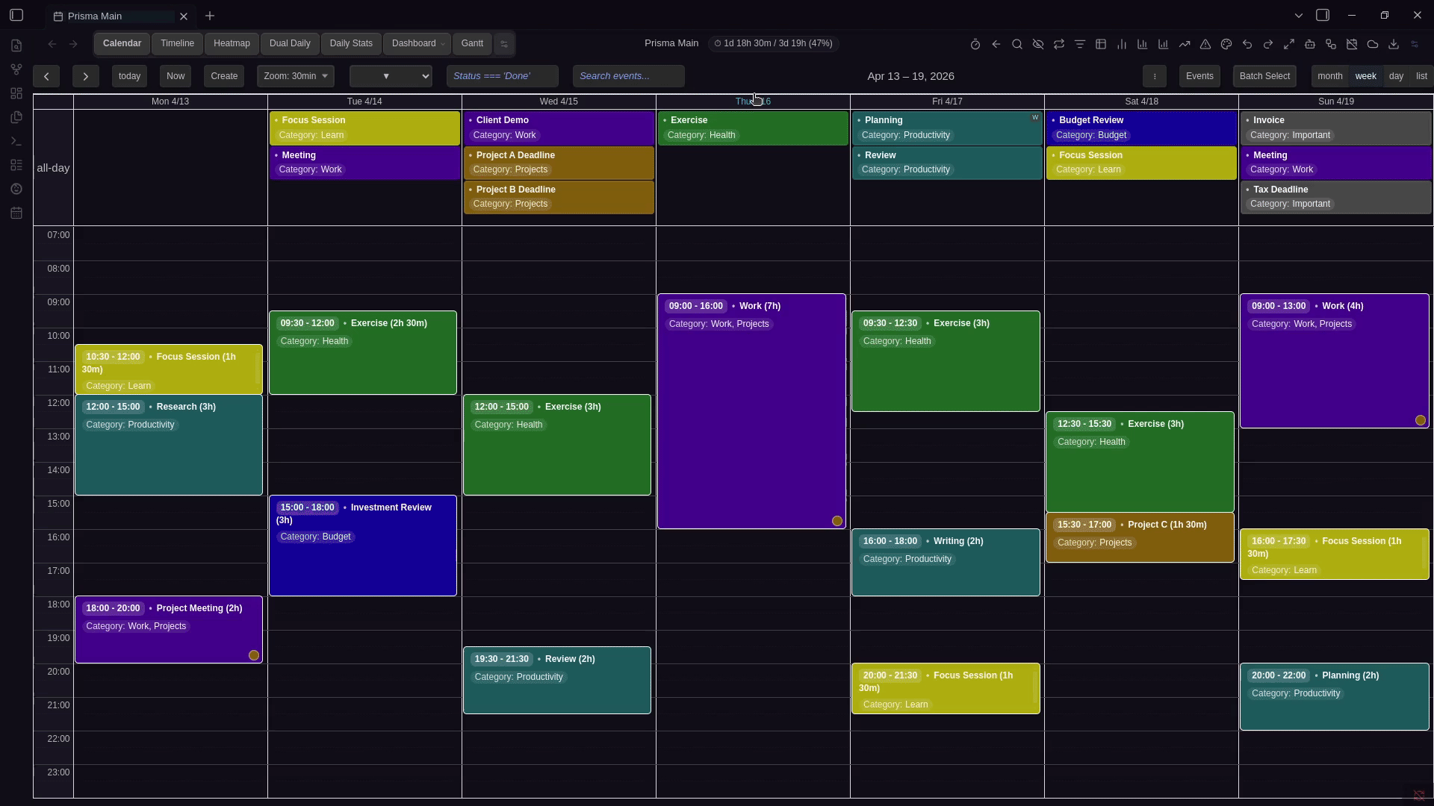This screenshot has height=806, width=1434.
Task: Click the download icon in toolbar
Action: tap(1394, 45)
